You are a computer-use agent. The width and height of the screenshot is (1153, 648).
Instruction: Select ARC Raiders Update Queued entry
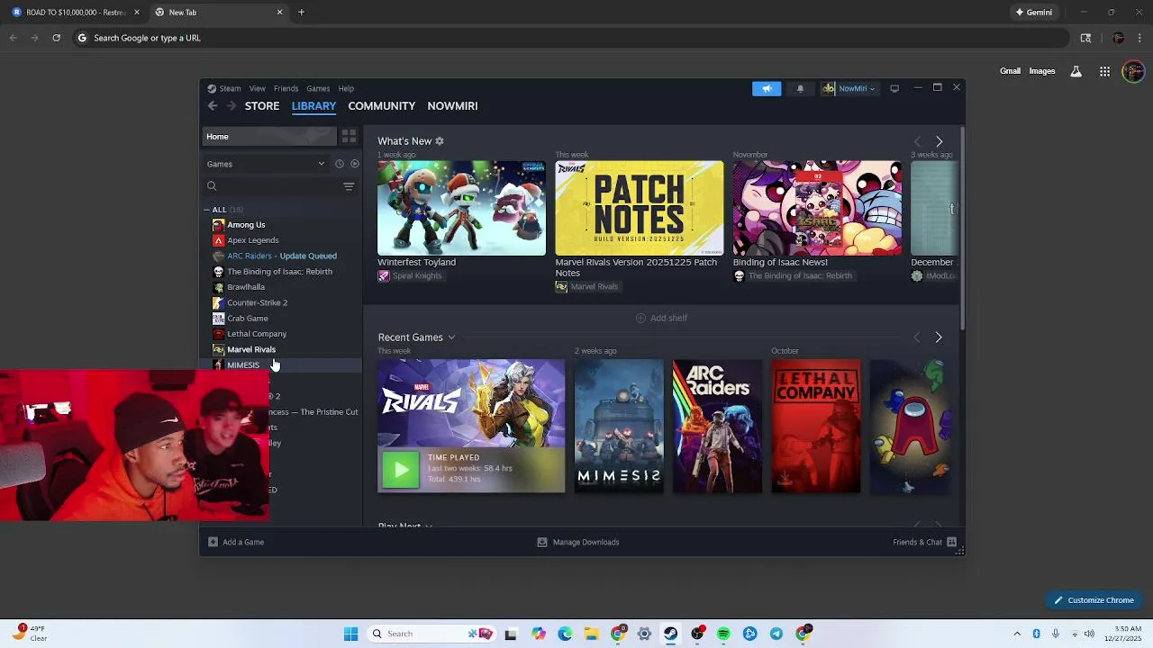pyautogui.click(x=280, y=256)
